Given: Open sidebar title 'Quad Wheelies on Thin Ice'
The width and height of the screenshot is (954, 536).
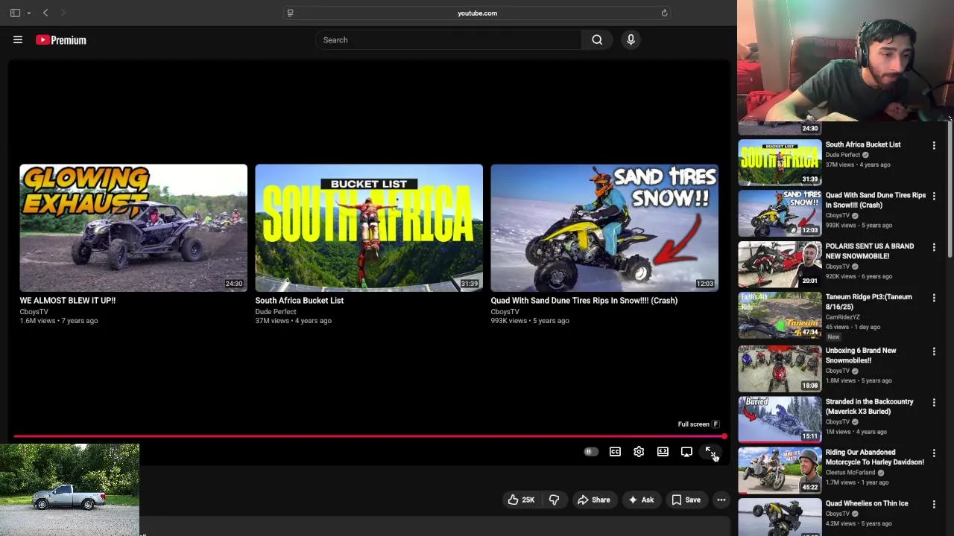Looking at the screenshot, I should (866, 503).
